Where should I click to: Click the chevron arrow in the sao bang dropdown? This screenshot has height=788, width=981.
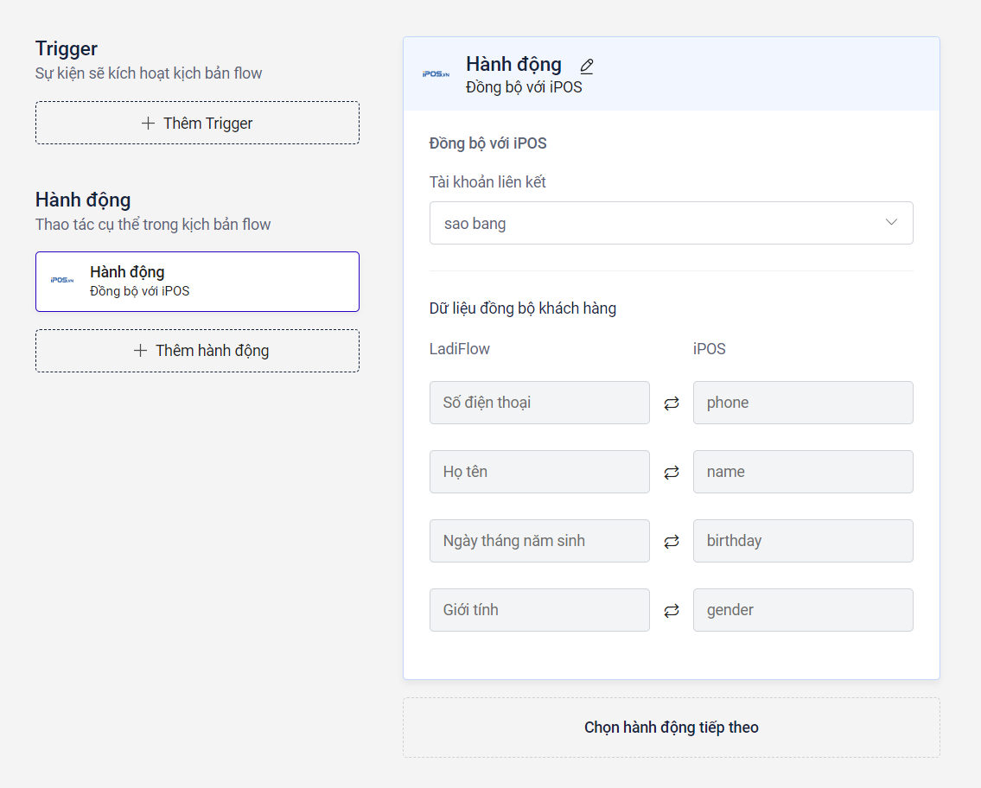[892, 223]
